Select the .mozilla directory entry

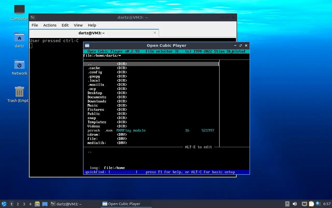point(151,85)
